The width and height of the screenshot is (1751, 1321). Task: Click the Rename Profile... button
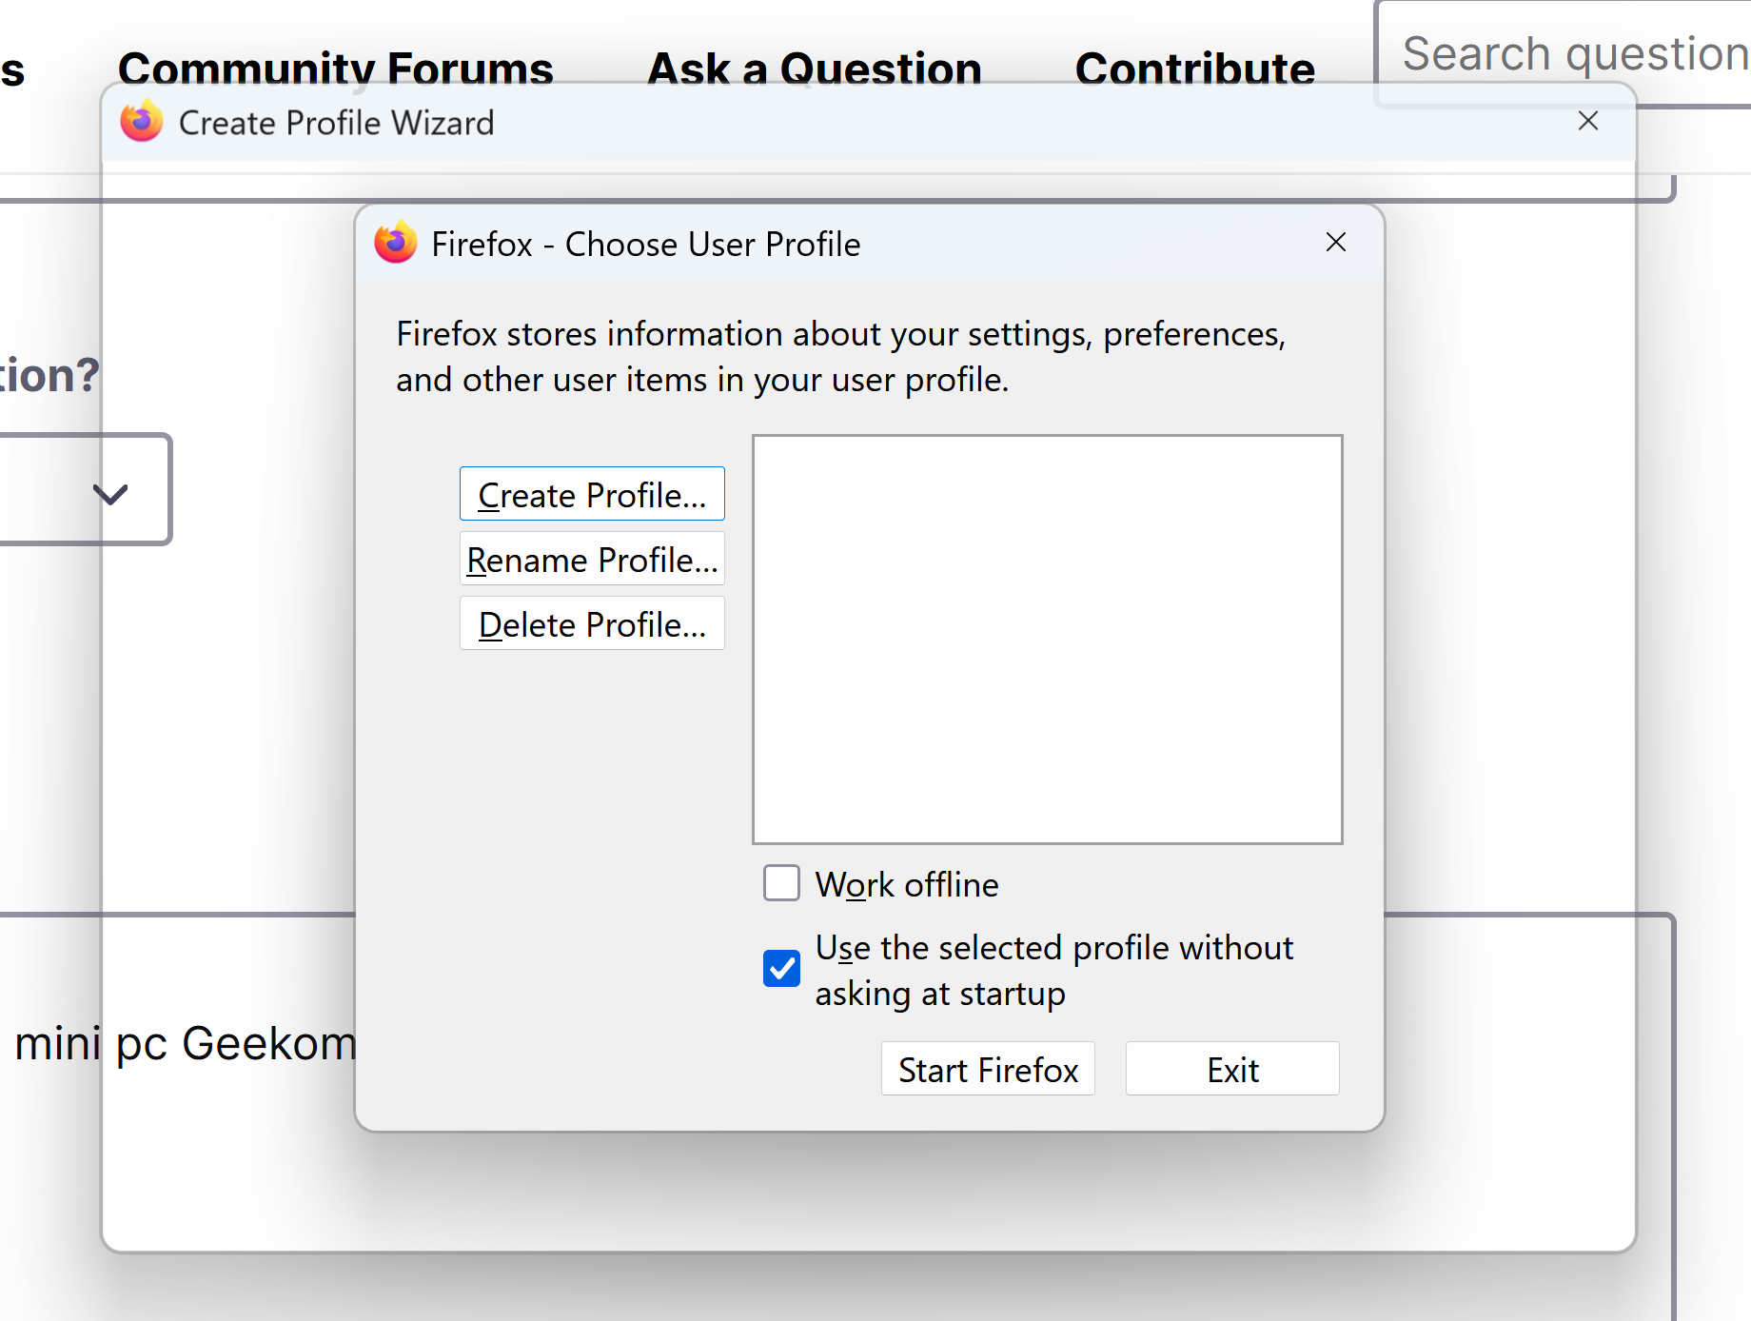tap(592, 559)
